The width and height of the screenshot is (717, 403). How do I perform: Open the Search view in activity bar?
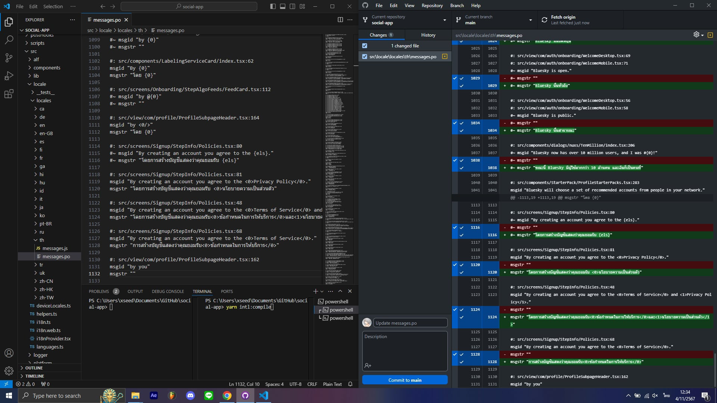point(9,40)
